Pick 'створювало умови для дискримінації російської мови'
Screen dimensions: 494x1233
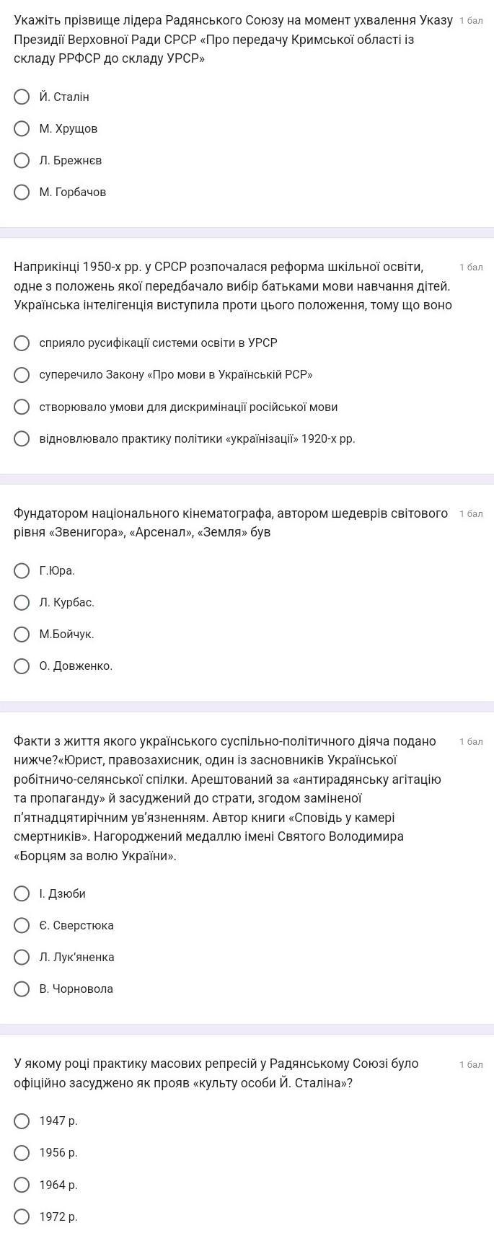click(x=22, y=407)
